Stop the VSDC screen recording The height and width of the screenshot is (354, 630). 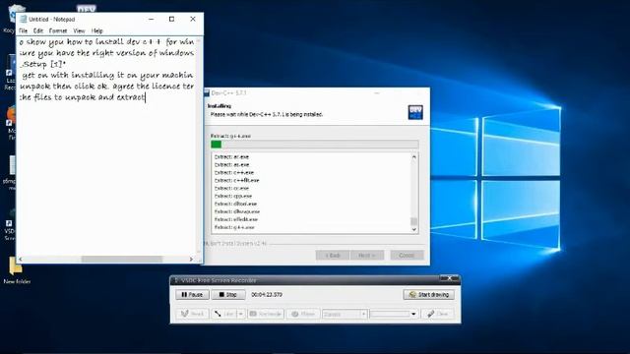(228, 295)
